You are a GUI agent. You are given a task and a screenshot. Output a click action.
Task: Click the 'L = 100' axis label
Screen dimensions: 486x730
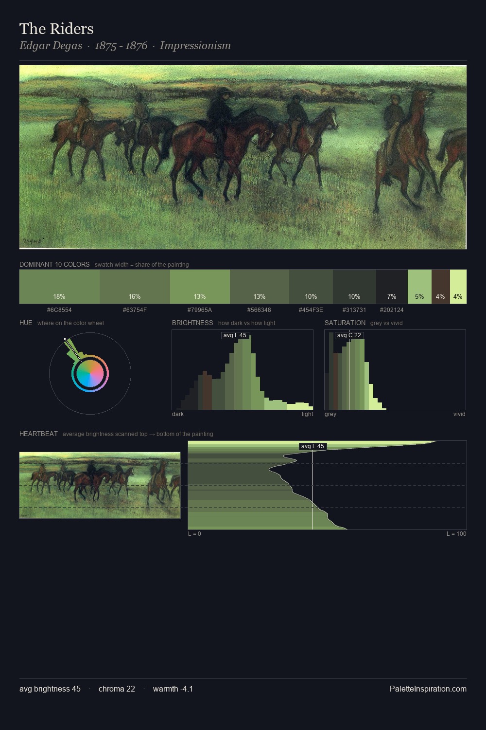point(456,534)
